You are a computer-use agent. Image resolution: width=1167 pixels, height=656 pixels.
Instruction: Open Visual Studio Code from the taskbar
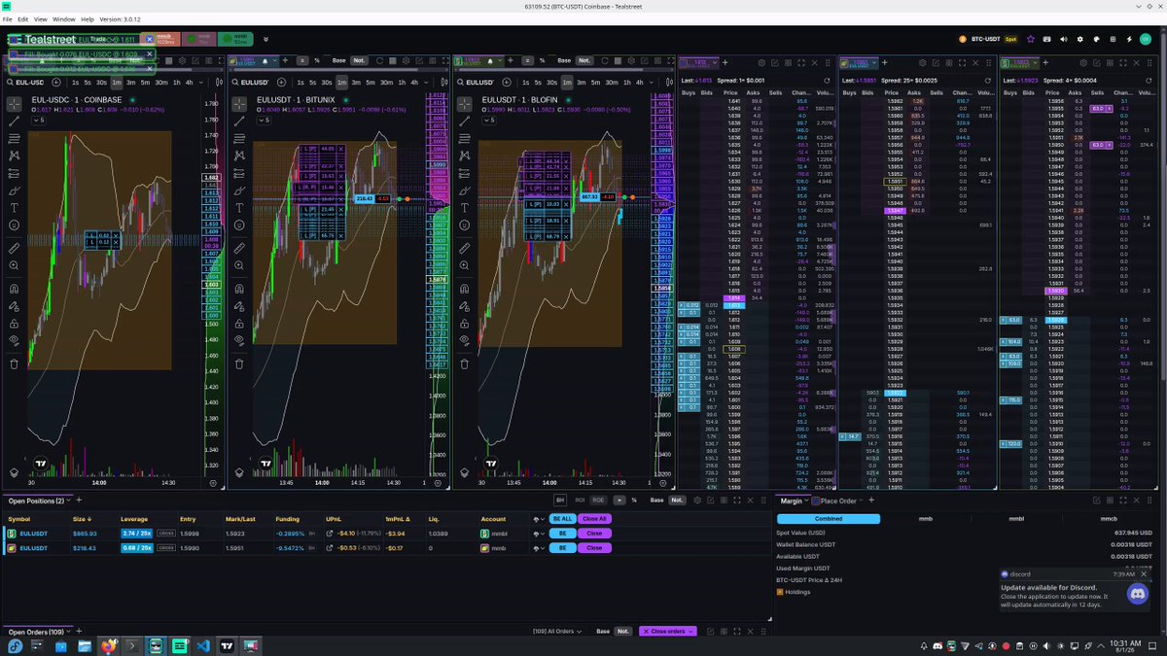[203, 645]
